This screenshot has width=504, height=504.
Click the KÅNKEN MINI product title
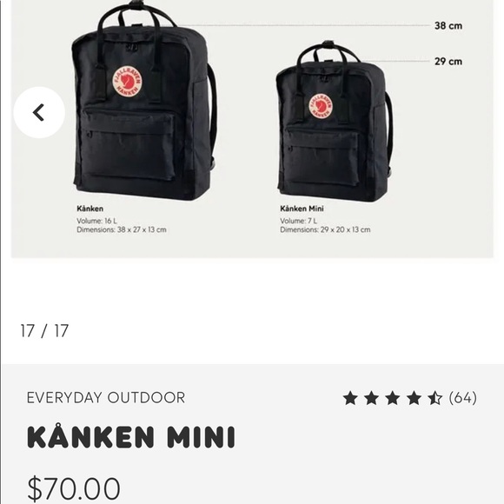131,436
